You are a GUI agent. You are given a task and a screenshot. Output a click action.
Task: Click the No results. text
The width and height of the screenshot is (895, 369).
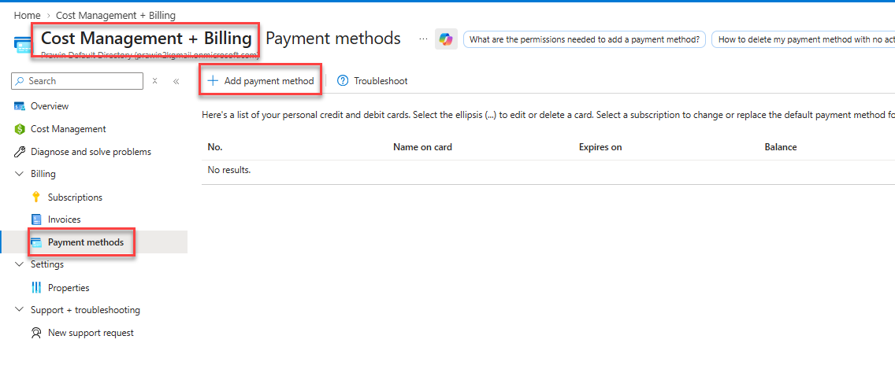coord(229,170)
